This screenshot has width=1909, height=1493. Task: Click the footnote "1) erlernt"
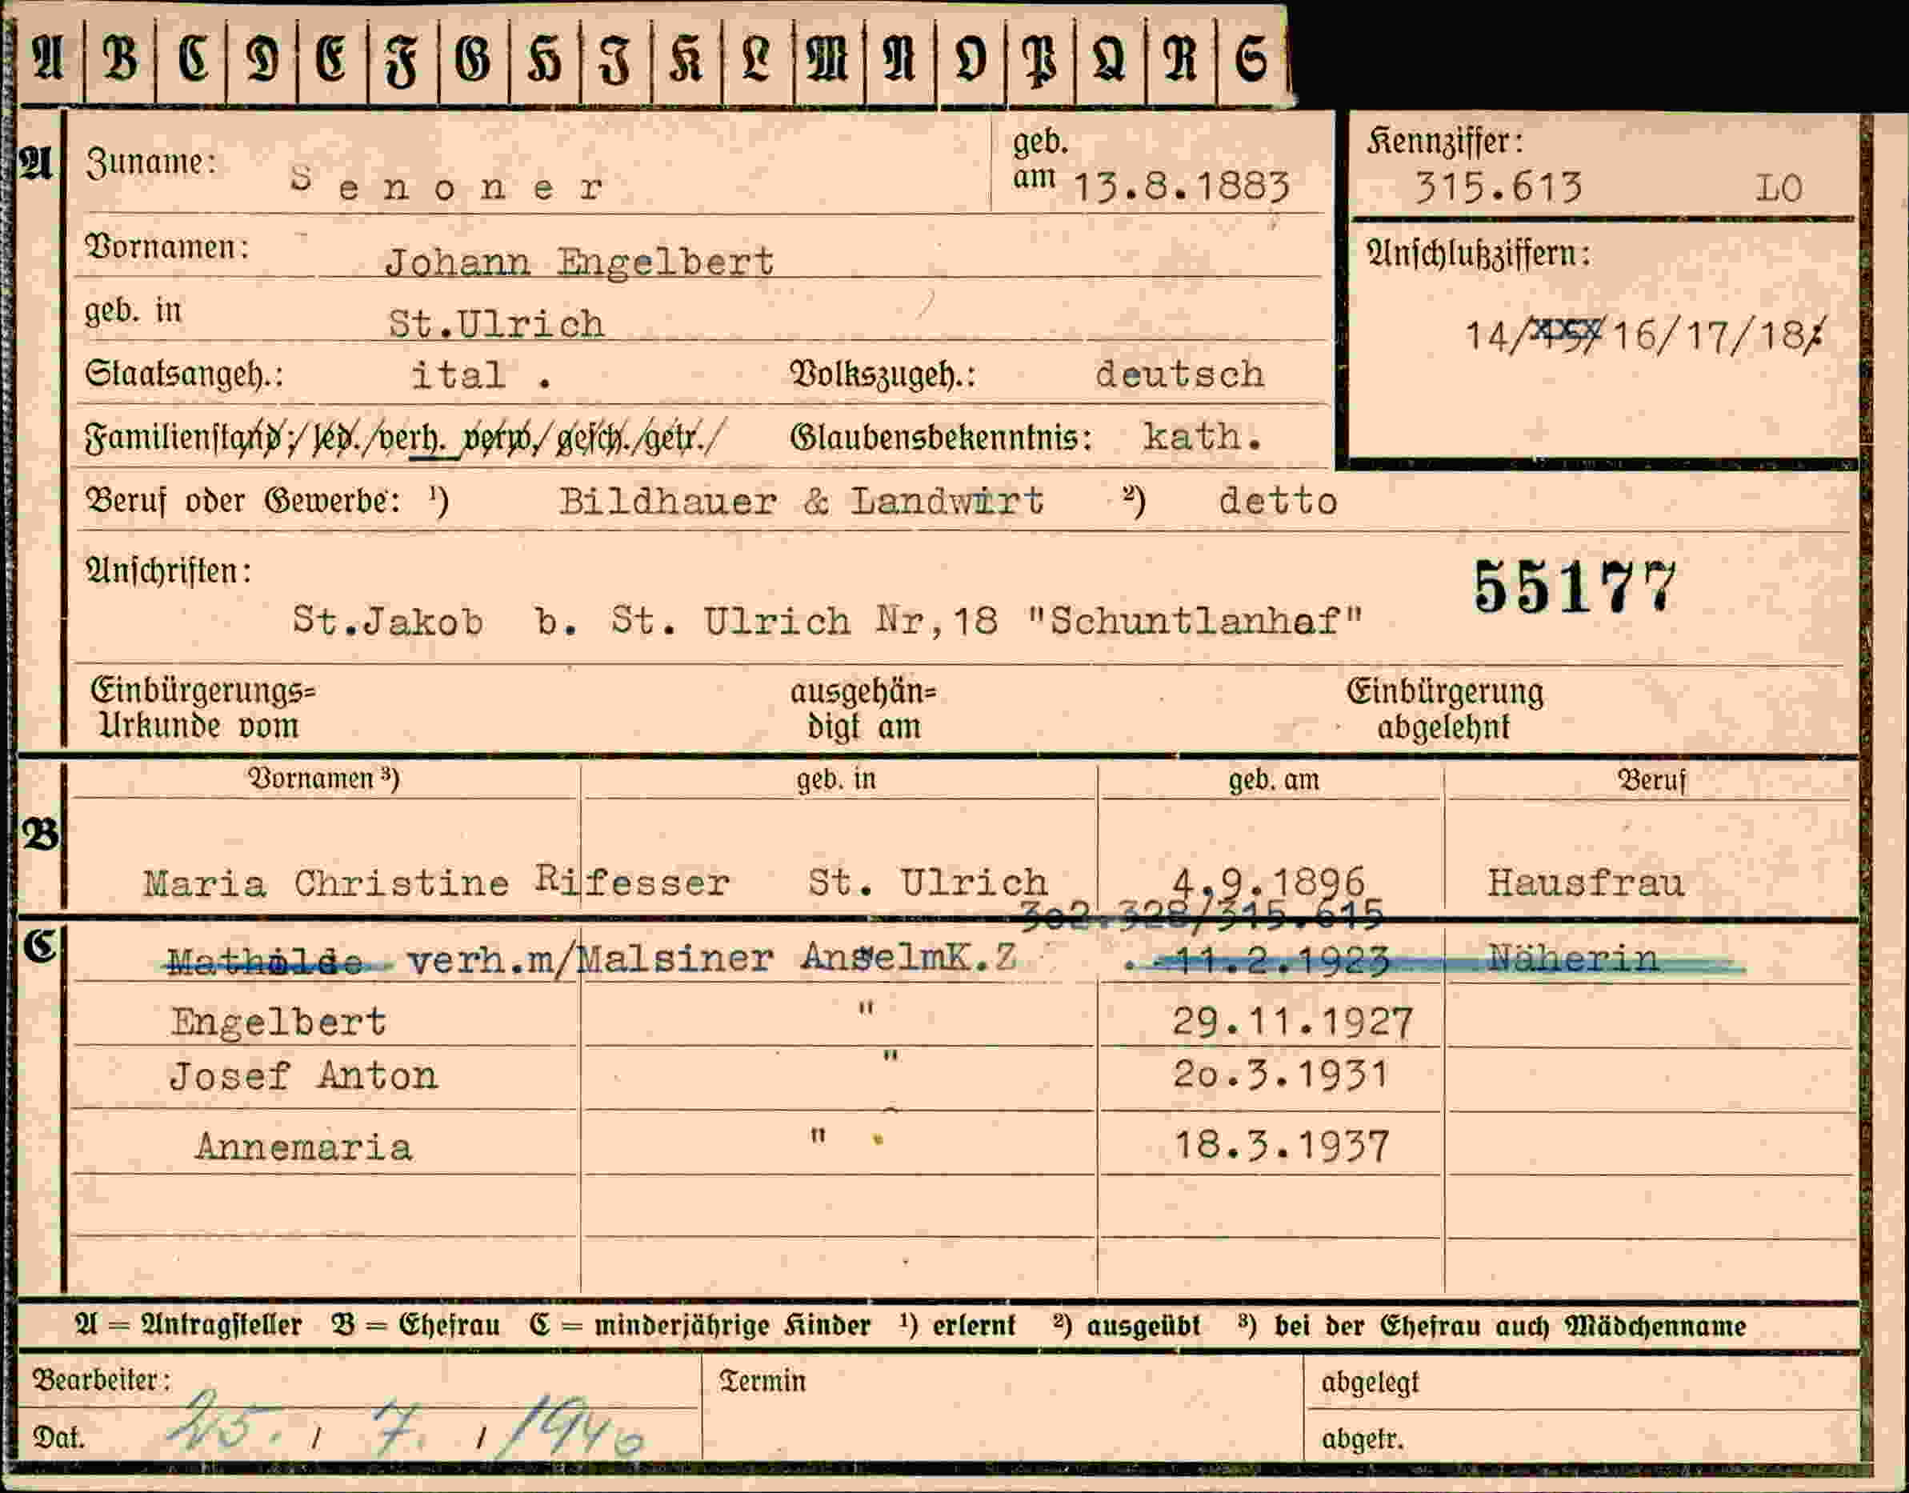click(958, 1325)
